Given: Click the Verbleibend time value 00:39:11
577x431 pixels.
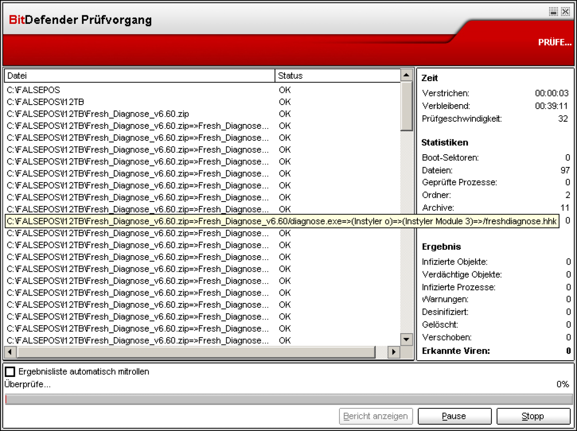Looking at the screenshot, I should 552,106.
